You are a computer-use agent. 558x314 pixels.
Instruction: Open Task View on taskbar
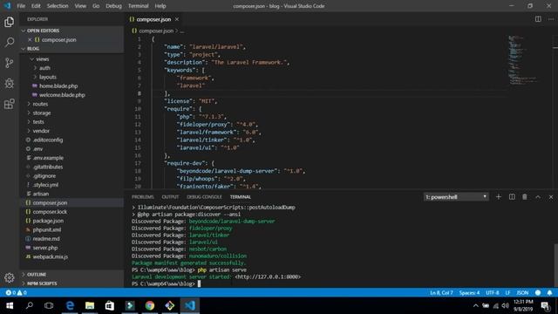pos(49,305)
